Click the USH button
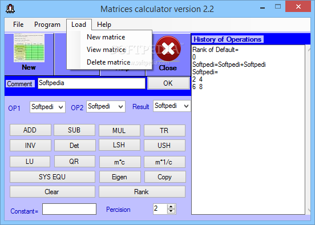 click(164, 146)
